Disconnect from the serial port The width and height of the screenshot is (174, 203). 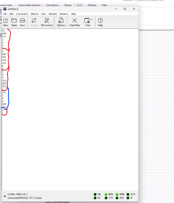pos(47,22)
